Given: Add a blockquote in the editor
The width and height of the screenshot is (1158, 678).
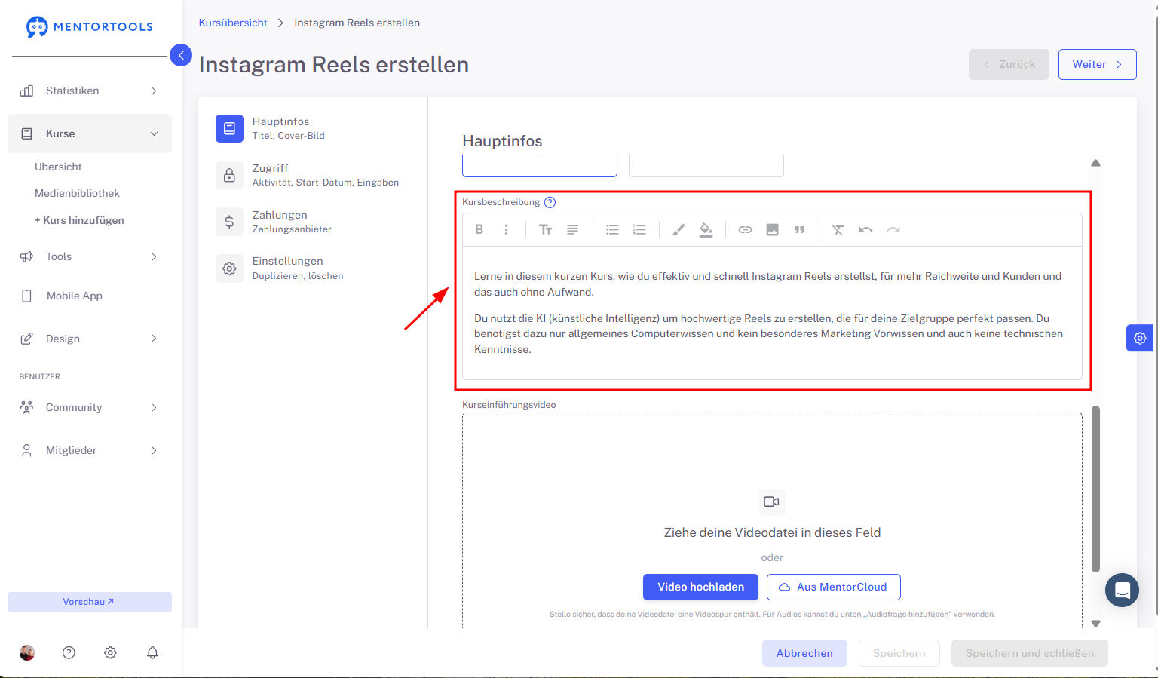Looking at the screenshot, I should point(799,230).
